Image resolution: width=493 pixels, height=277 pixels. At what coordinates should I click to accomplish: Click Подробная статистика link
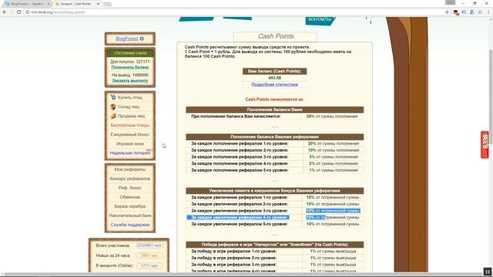274,85
